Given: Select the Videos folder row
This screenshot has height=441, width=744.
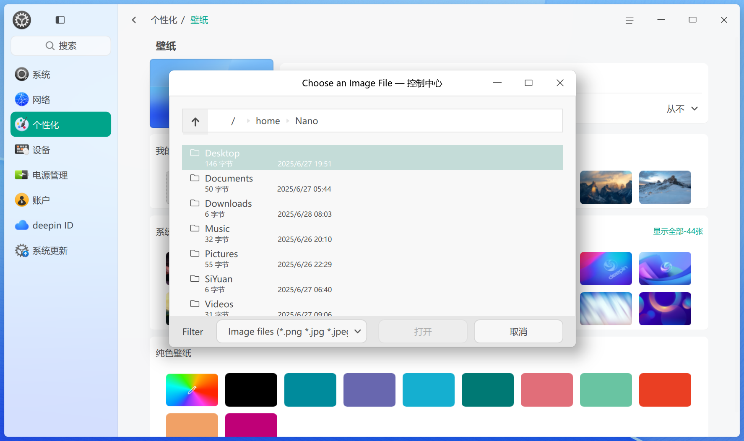Looking at the screenshot, I should tap(372, 306).
